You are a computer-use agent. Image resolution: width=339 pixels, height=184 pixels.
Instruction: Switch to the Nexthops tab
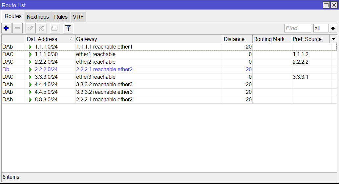[x=38, y=17]
